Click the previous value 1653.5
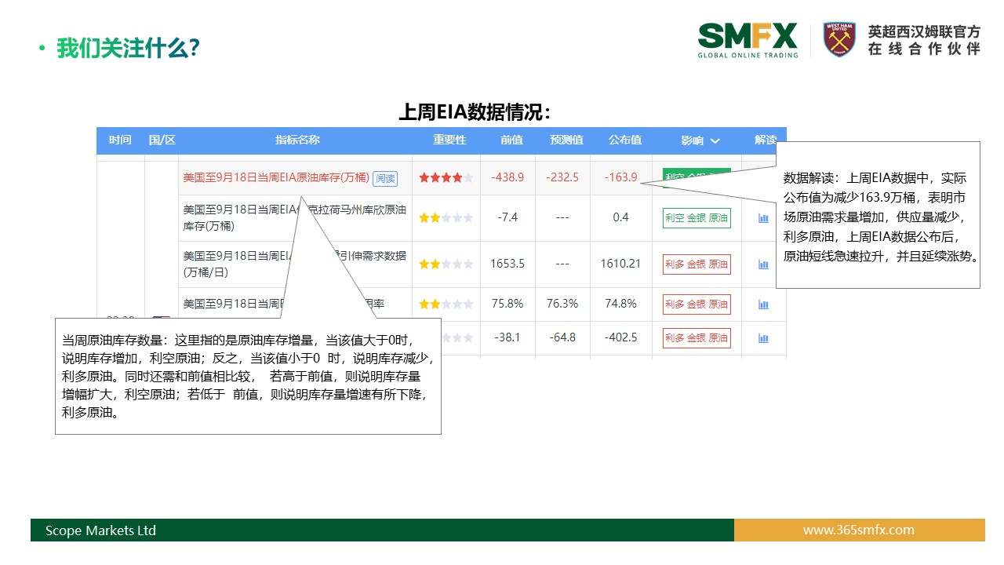The image size is (1004, 565). [x=507, y=264]
